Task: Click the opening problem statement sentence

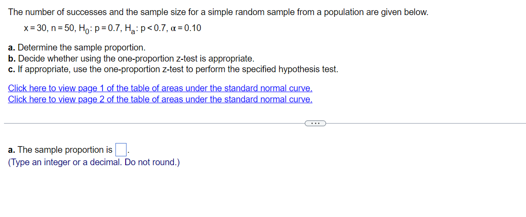Action: [x=219, y=12]
